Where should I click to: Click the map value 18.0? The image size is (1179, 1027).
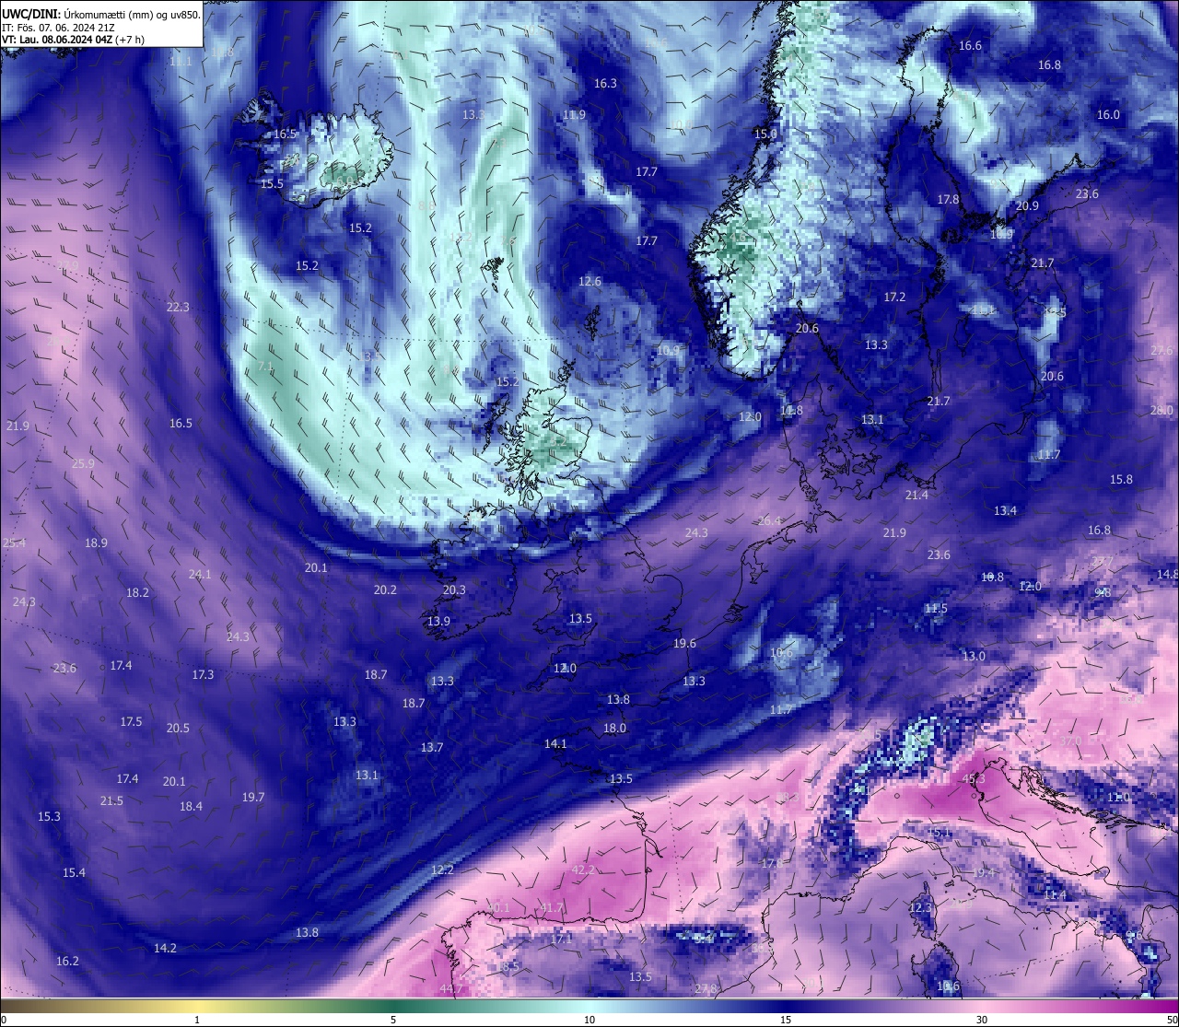[x=614, y=729]
